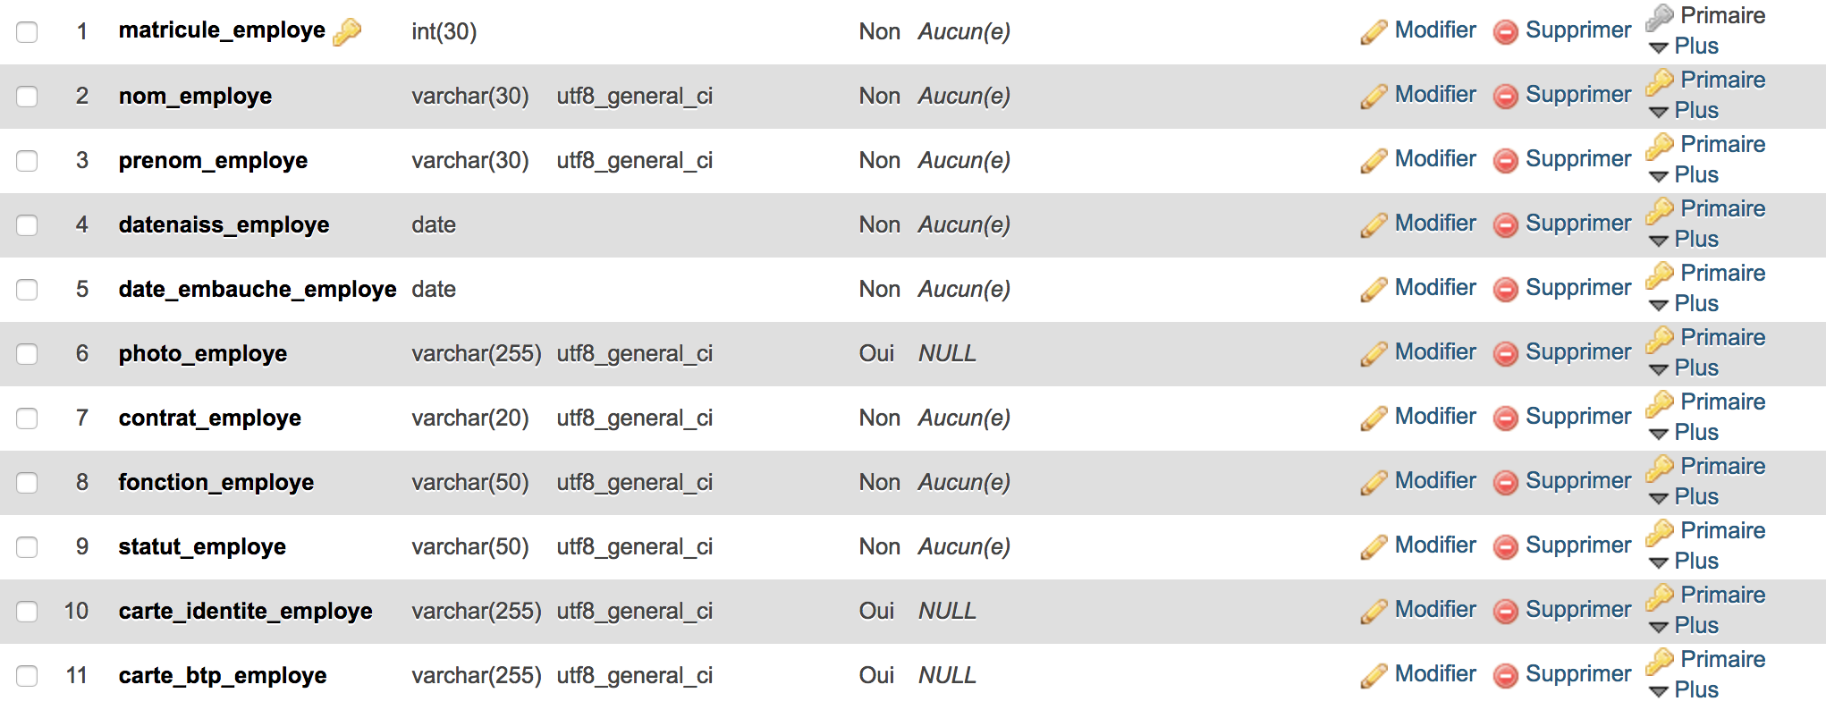The image size is (1826, 710).
Task: Open the Plus dropdown for fonction_employe
Action: pos(1685,497)
